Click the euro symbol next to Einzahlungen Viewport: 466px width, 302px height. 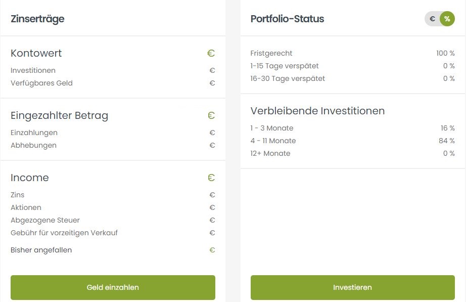point(212,133)
